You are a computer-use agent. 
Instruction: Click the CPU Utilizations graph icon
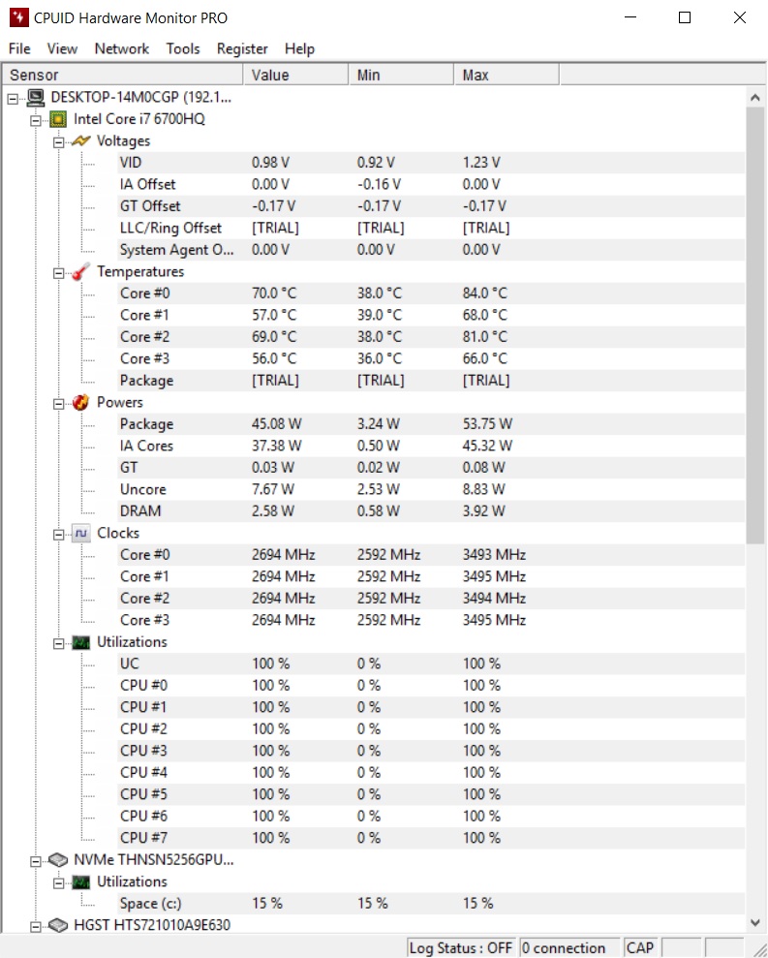pos(80,642)
